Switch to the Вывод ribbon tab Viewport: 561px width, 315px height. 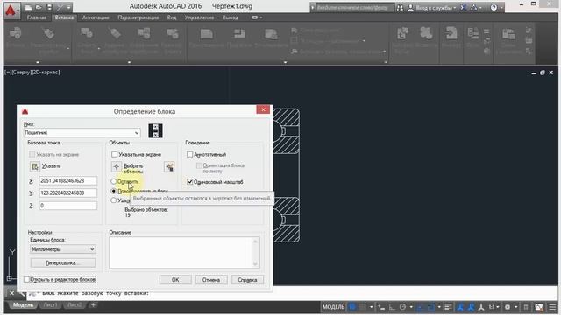230,17
